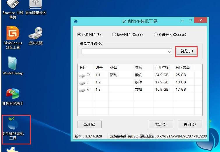This screenshot has width=220, height=152.
Task: Click the 可用空间 column header
Action: click(162, 68)
